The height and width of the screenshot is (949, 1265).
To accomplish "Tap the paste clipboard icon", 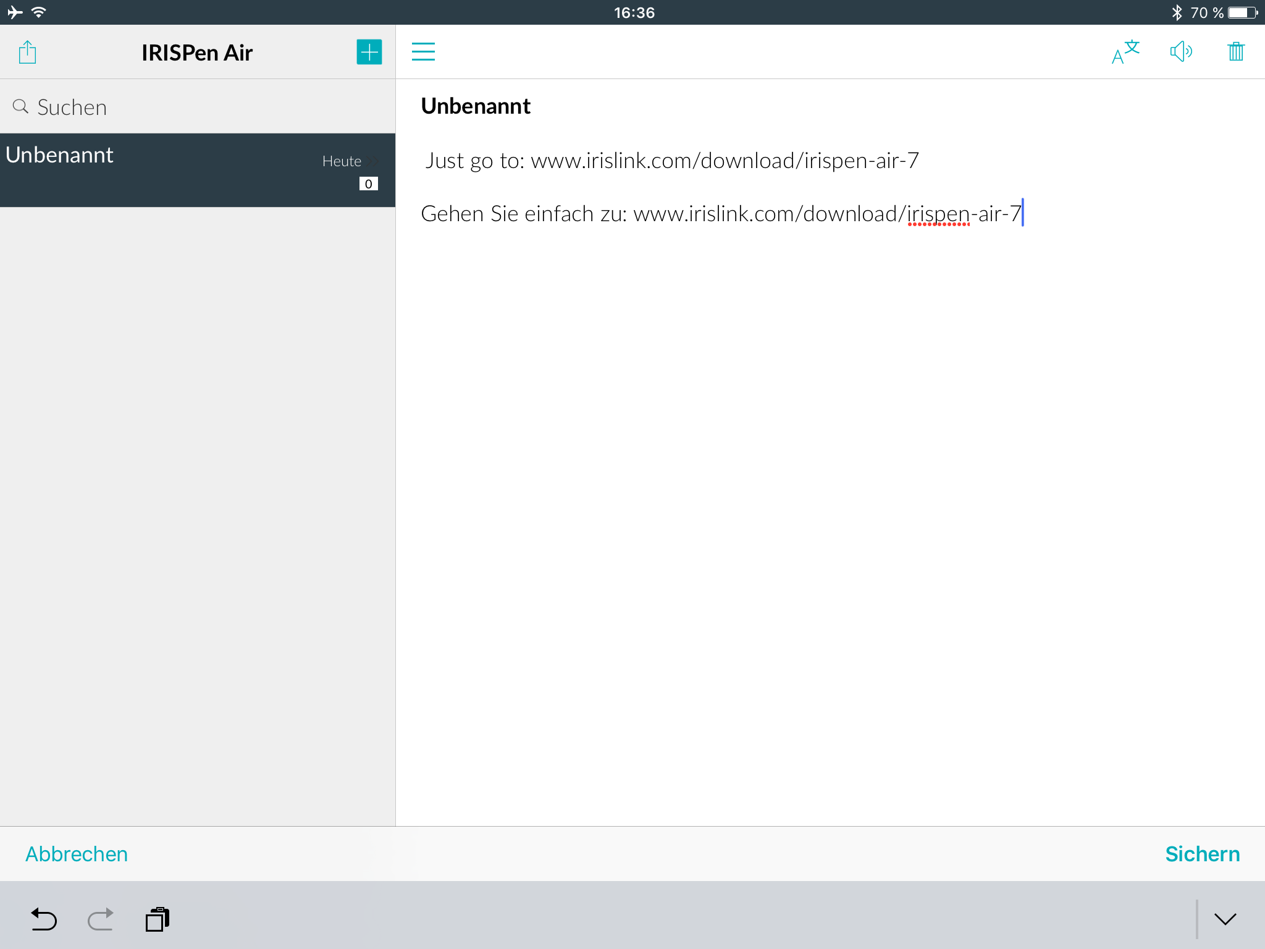I will point(158,919).
